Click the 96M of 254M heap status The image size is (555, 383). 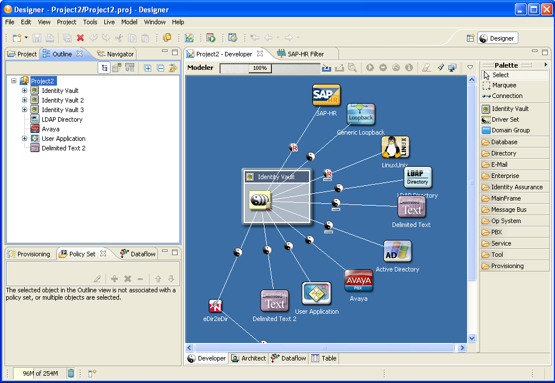[x=39, y=373]
